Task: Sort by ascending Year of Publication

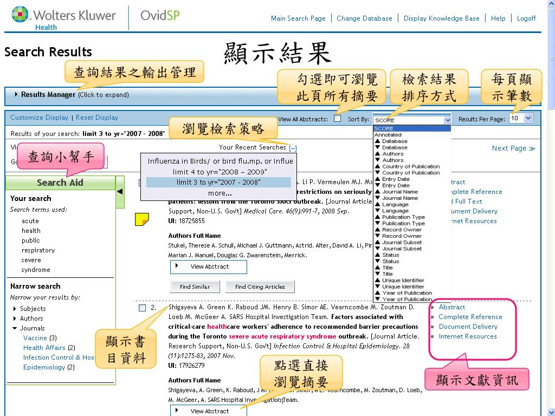Action: click(403, 293)
